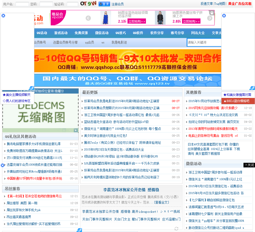The width and height of the screenshot is (255, 232).
Task: Open the QQ技巧 navigation tab
Action: (x=121, y=33)
